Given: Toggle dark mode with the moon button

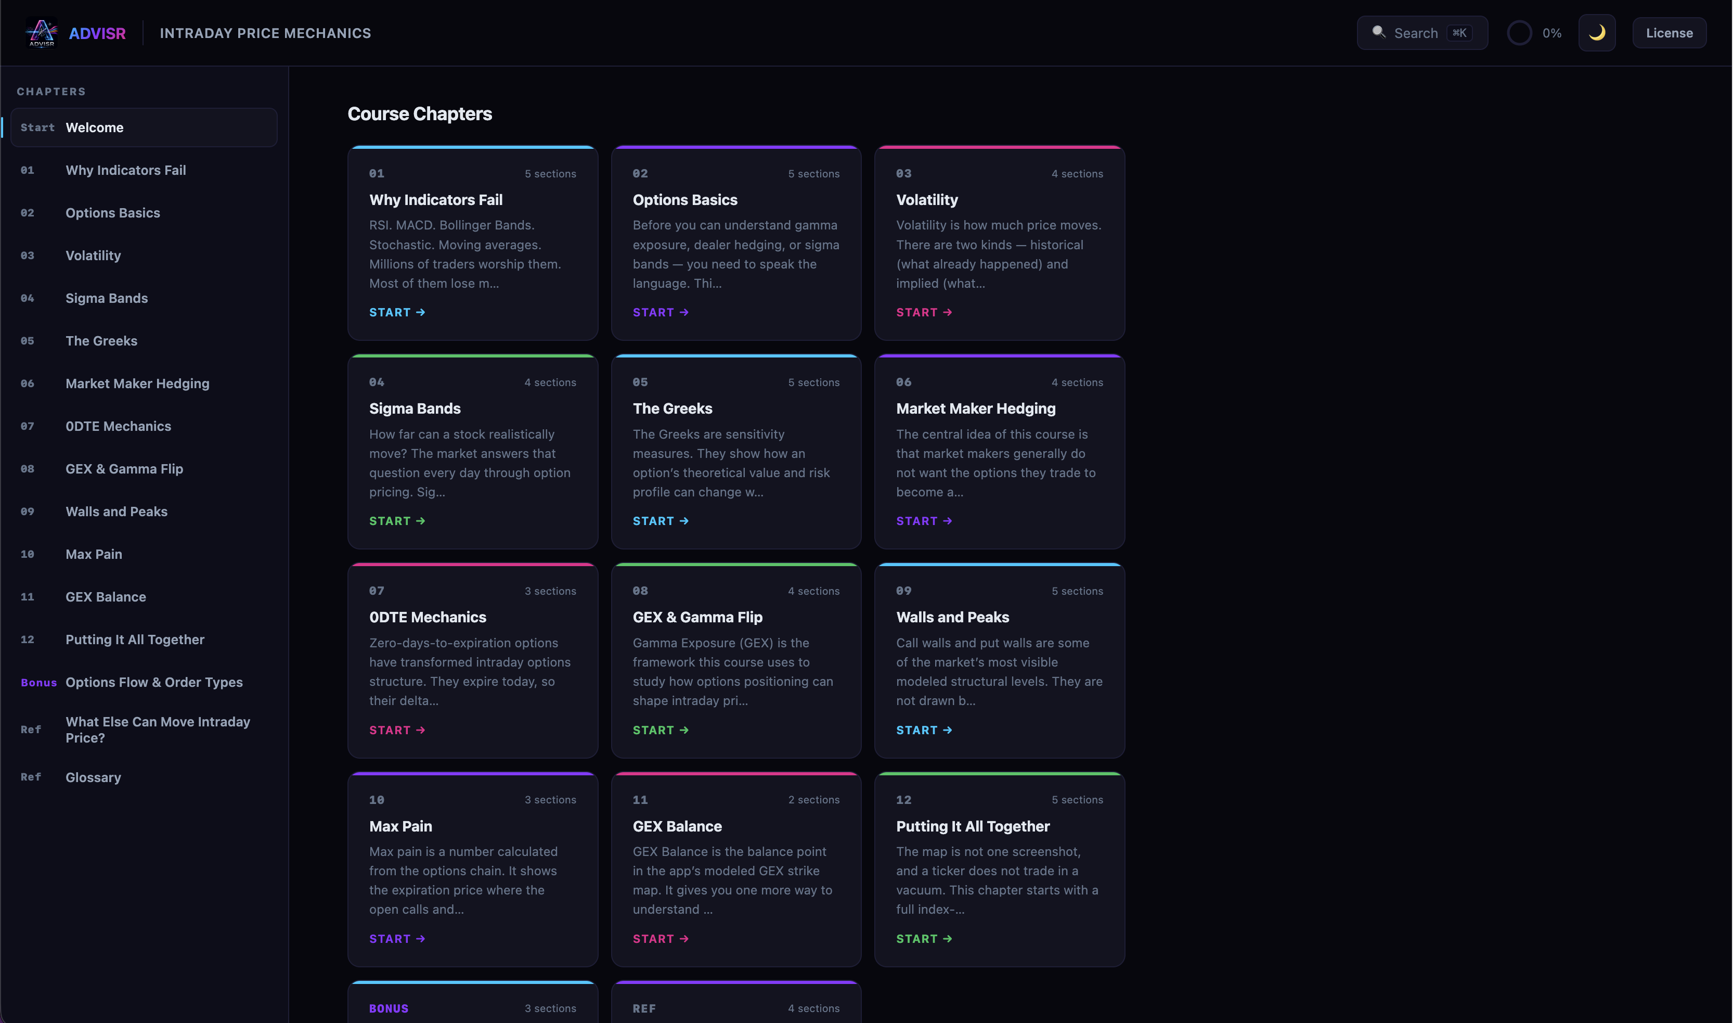Looking at the screenshot, I should (1597, 33).
